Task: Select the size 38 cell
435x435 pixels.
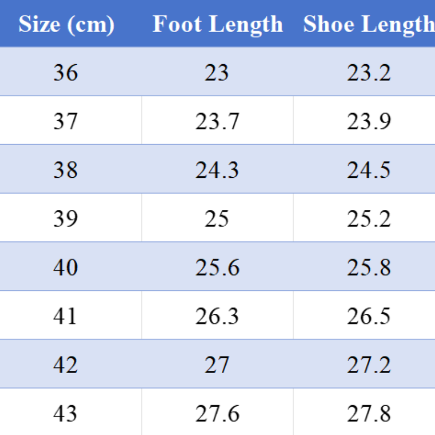Action: tap(66, 170)
